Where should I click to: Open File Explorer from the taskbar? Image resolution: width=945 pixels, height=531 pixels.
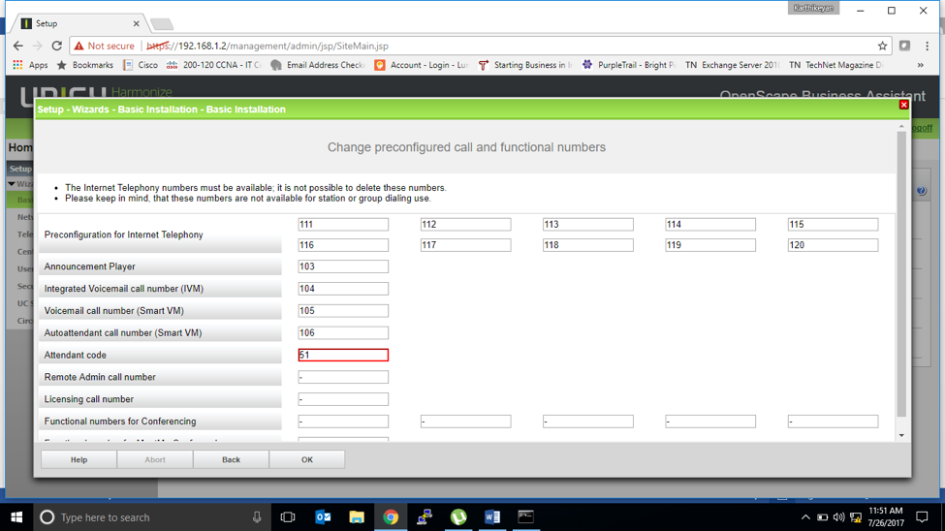(x=357, y=517)
